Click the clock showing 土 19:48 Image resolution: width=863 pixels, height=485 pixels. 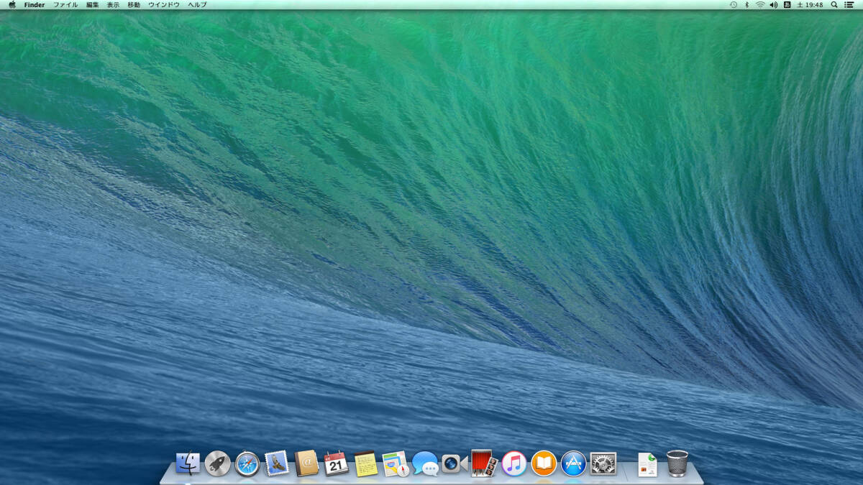pos(810,4)
